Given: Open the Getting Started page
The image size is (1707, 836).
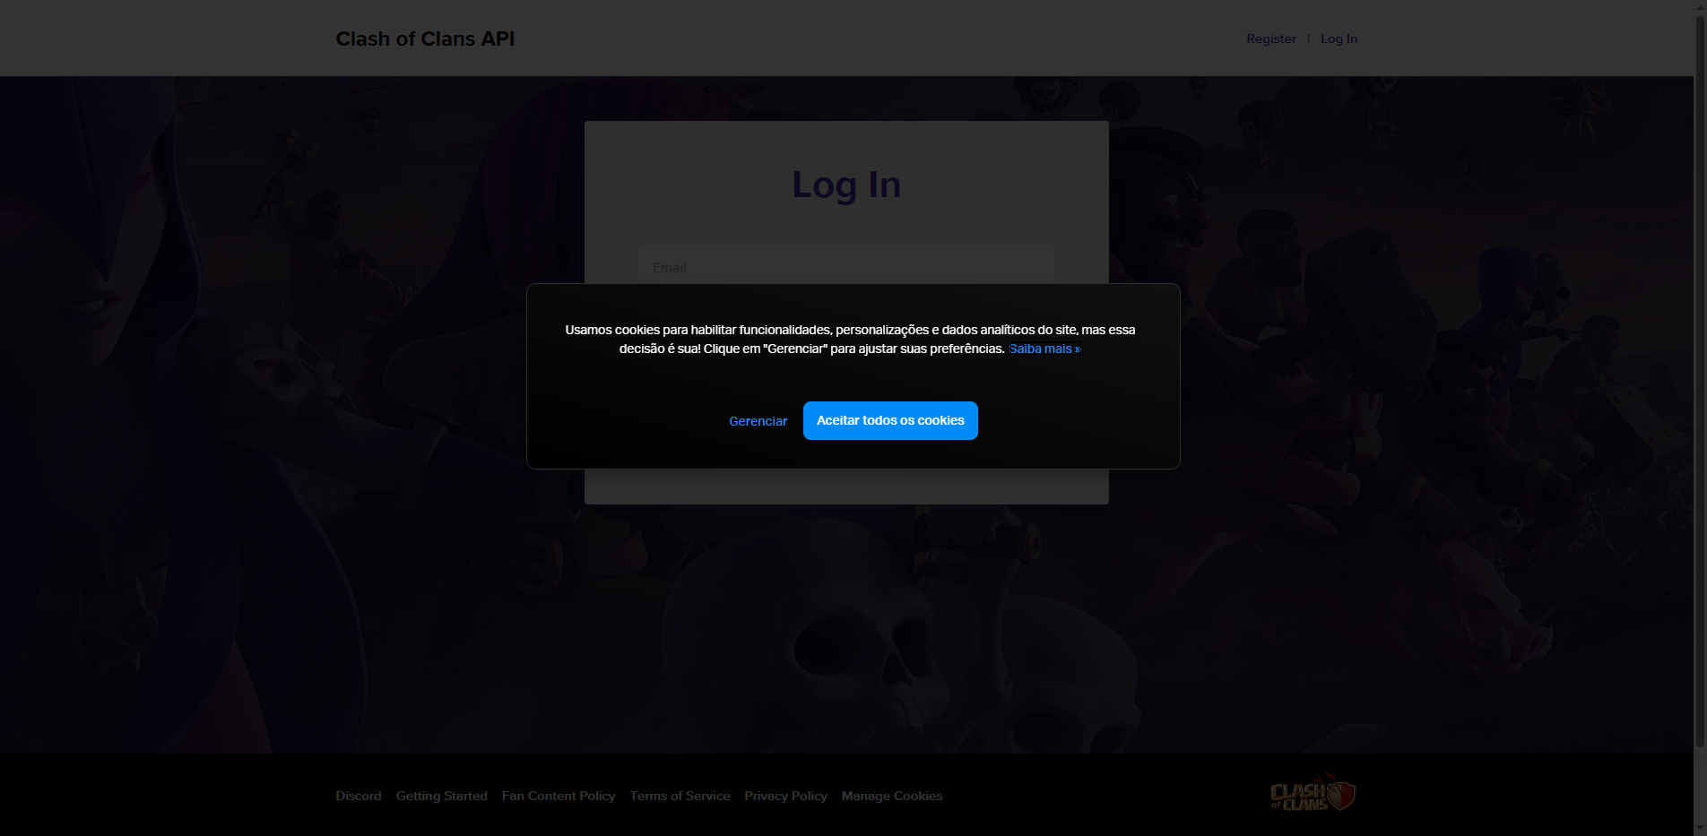Looking at the screenshot, I should (441, 796).
